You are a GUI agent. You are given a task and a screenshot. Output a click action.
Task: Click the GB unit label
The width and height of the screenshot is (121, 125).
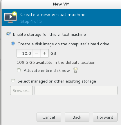click(x=53, y=53)
